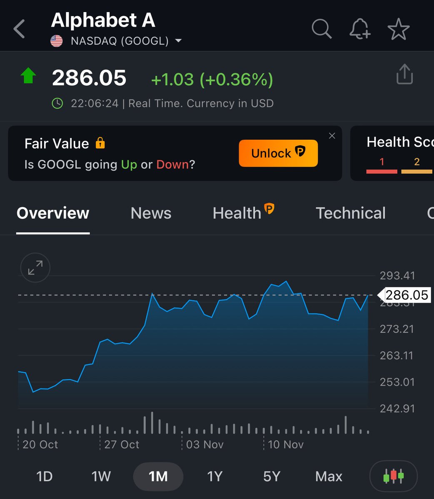Select the 1Y time range
The image size is (434, 499).
[x=215, y=477]
